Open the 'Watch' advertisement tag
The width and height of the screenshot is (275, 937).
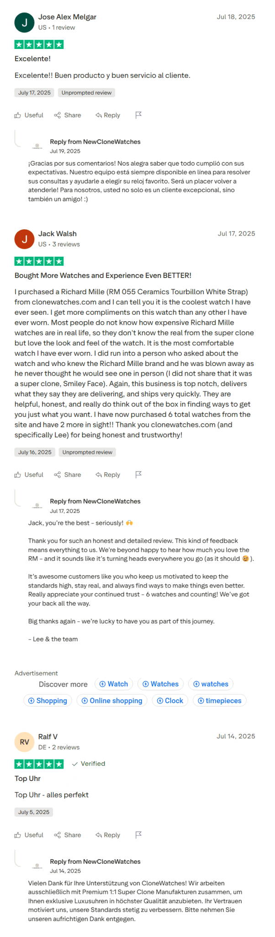click(x=113, y=684)
